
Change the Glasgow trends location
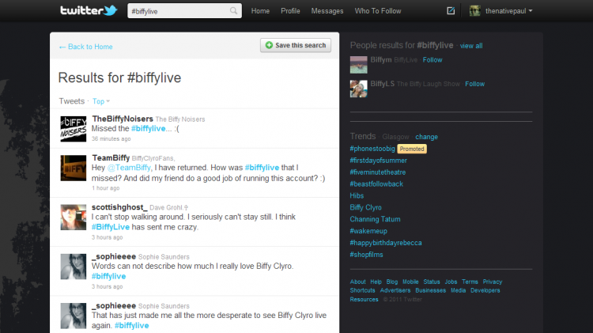point(426,137)
